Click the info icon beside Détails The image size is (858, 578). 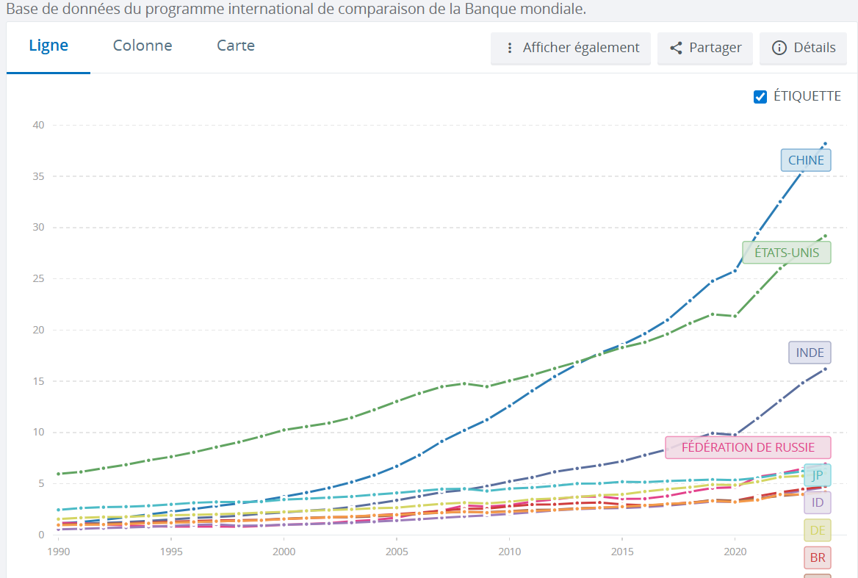(x=779, y=48)
